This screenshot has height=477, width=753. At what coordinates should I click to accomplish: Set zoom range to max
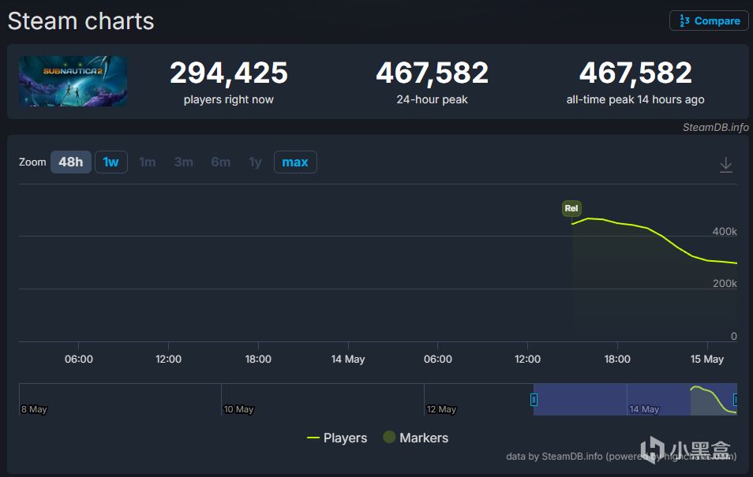coord(295,162)
